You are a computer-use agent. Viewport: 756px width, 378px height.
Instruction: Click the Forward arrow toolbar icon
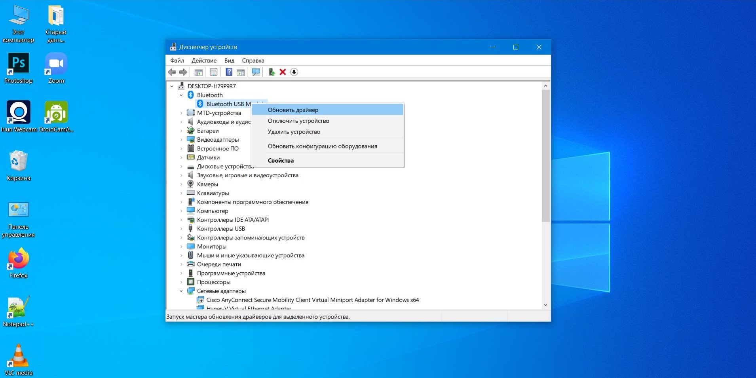point(183,72)
